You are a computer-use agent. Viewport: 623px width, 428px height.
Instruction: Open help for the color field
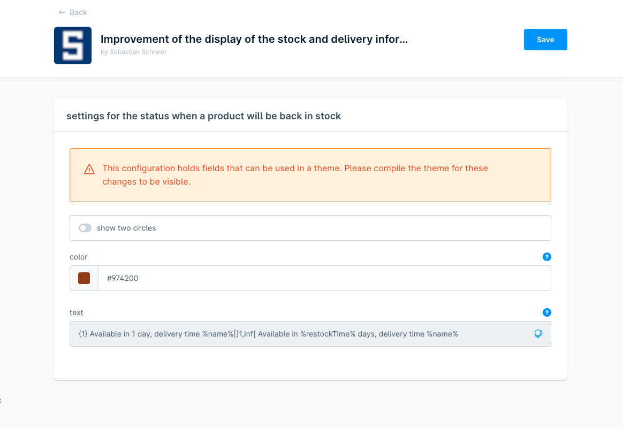point(546,257)
